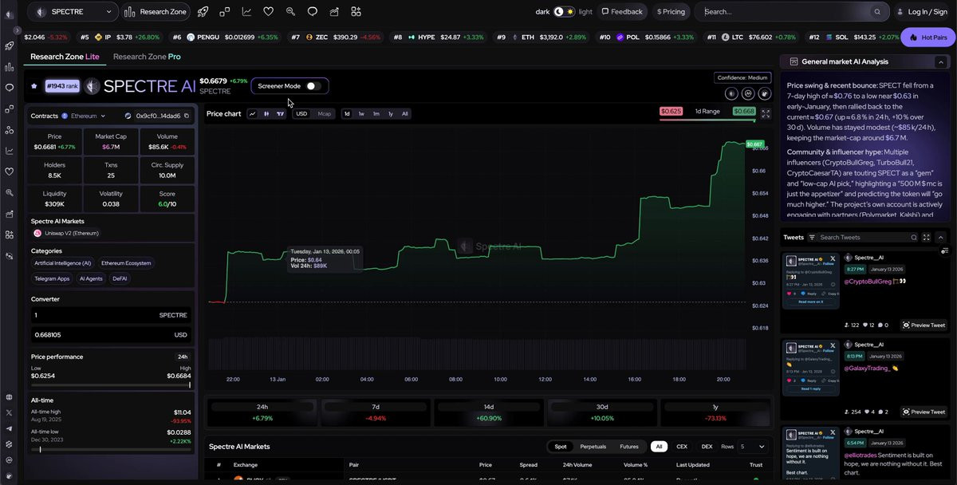This screenshot has width=957, height=485.
Task: Expand the price chart to fullscreen
Action: [x=766, y=114]
